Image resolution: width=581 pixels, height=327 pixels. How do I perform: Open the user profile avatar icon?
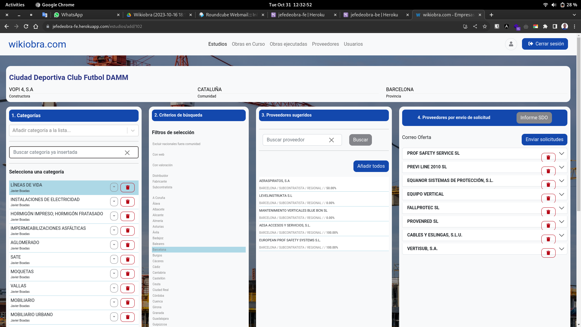pos(511,44)
